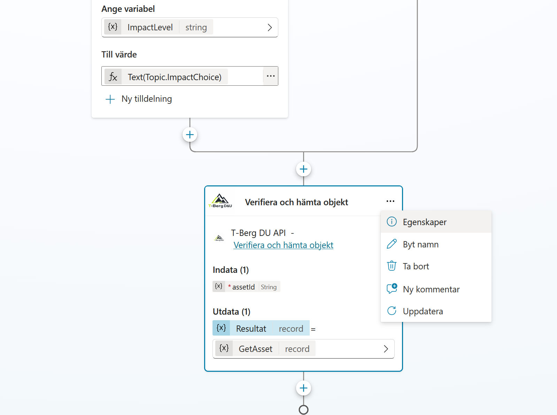Click the GetAsset {x} variable icon

[x=224, y=348]
